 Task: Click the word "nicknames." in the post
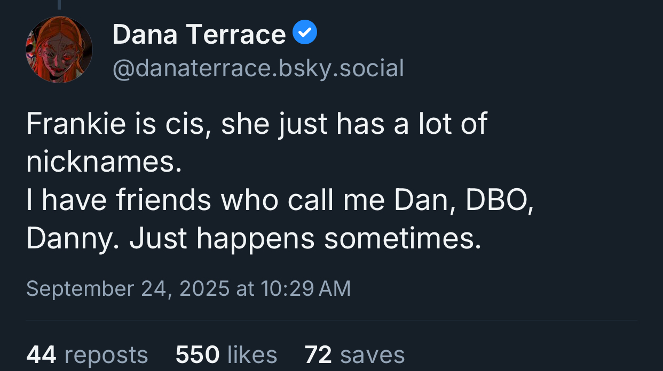(104, 163)
